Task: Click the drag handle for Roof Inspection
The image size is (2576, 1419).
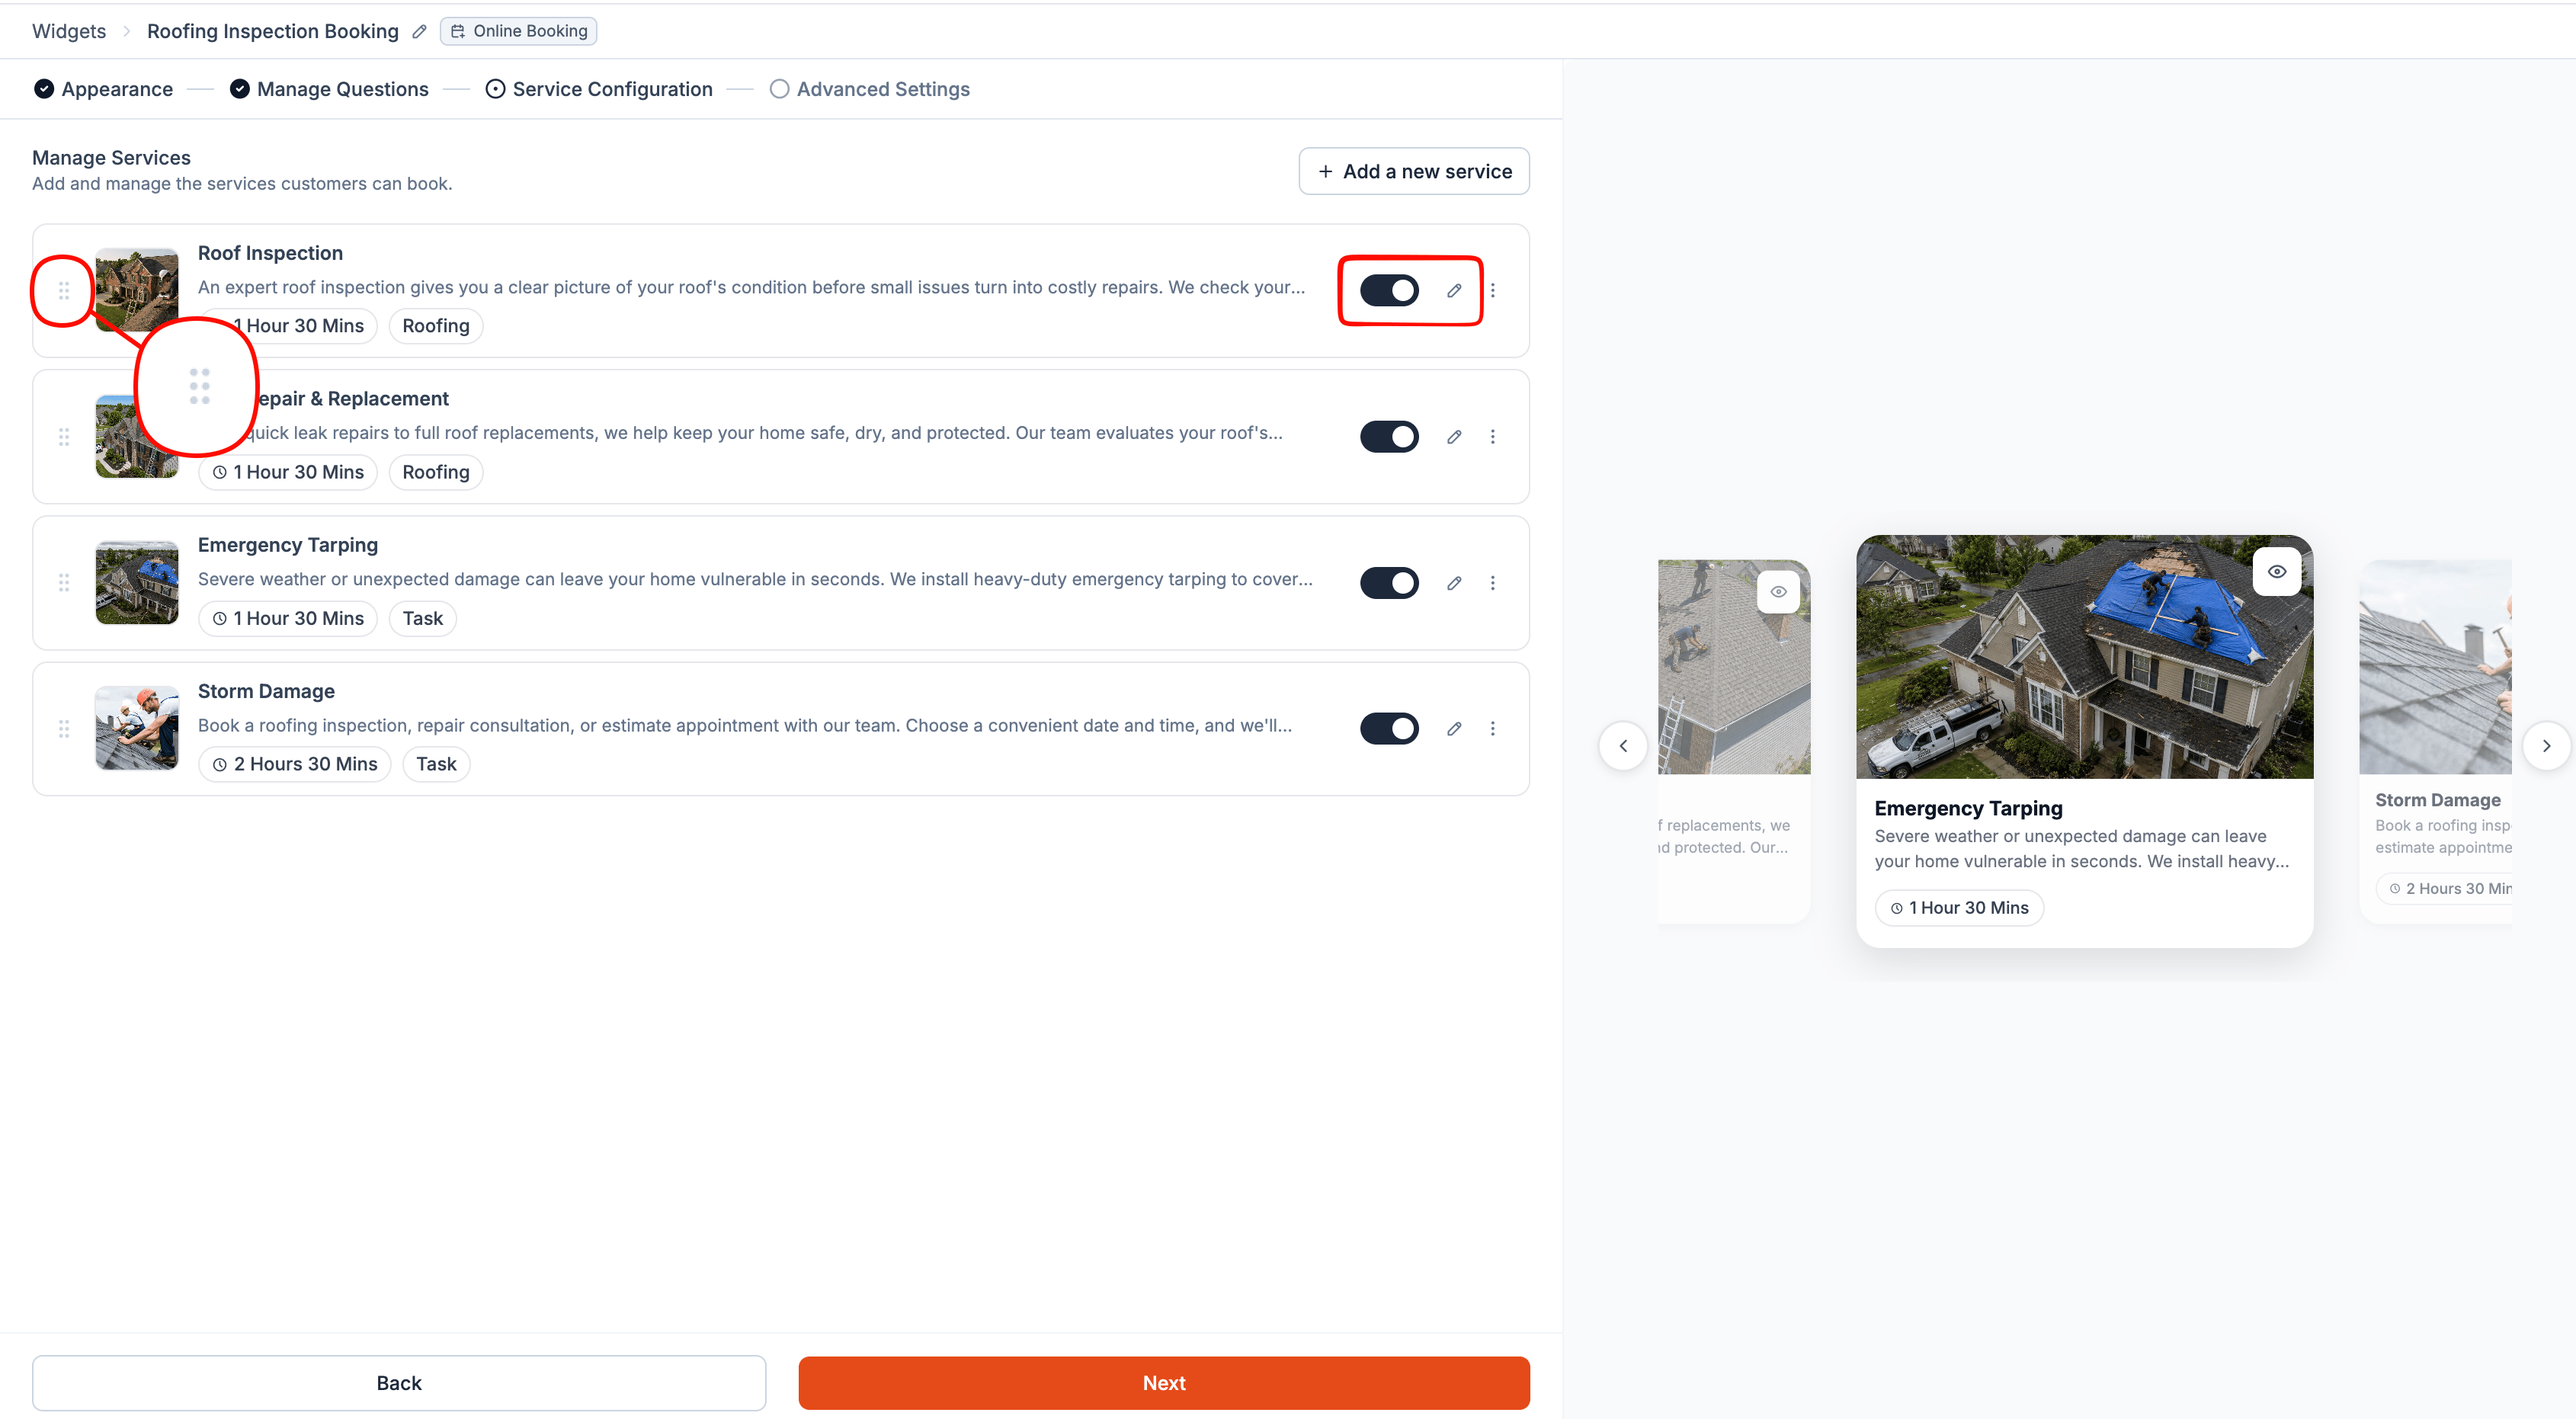Action: (64, 290)
